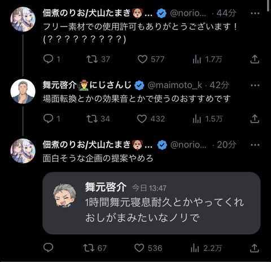Screen dimensions: 271x262
Task: Click the scrollbar thumb at the right edge
Action: coord(269,6)
